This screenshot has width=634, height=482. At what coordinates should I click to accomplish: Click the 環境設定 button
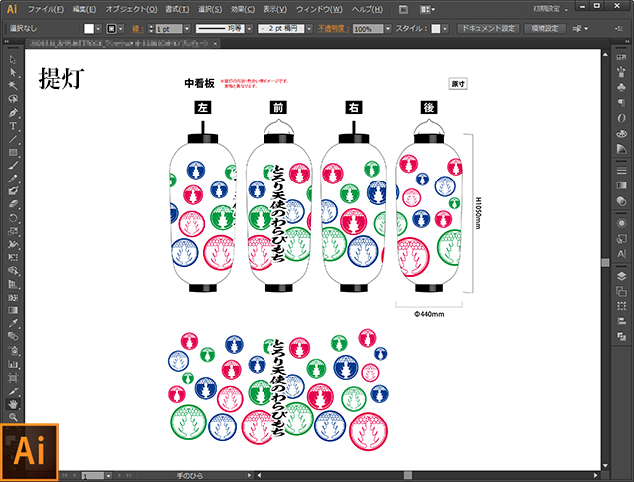(x=544, y=29)
